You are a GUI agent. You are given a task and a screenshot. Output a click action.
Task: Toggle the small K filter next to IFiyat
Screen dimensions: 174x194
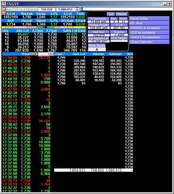[36, 54]
